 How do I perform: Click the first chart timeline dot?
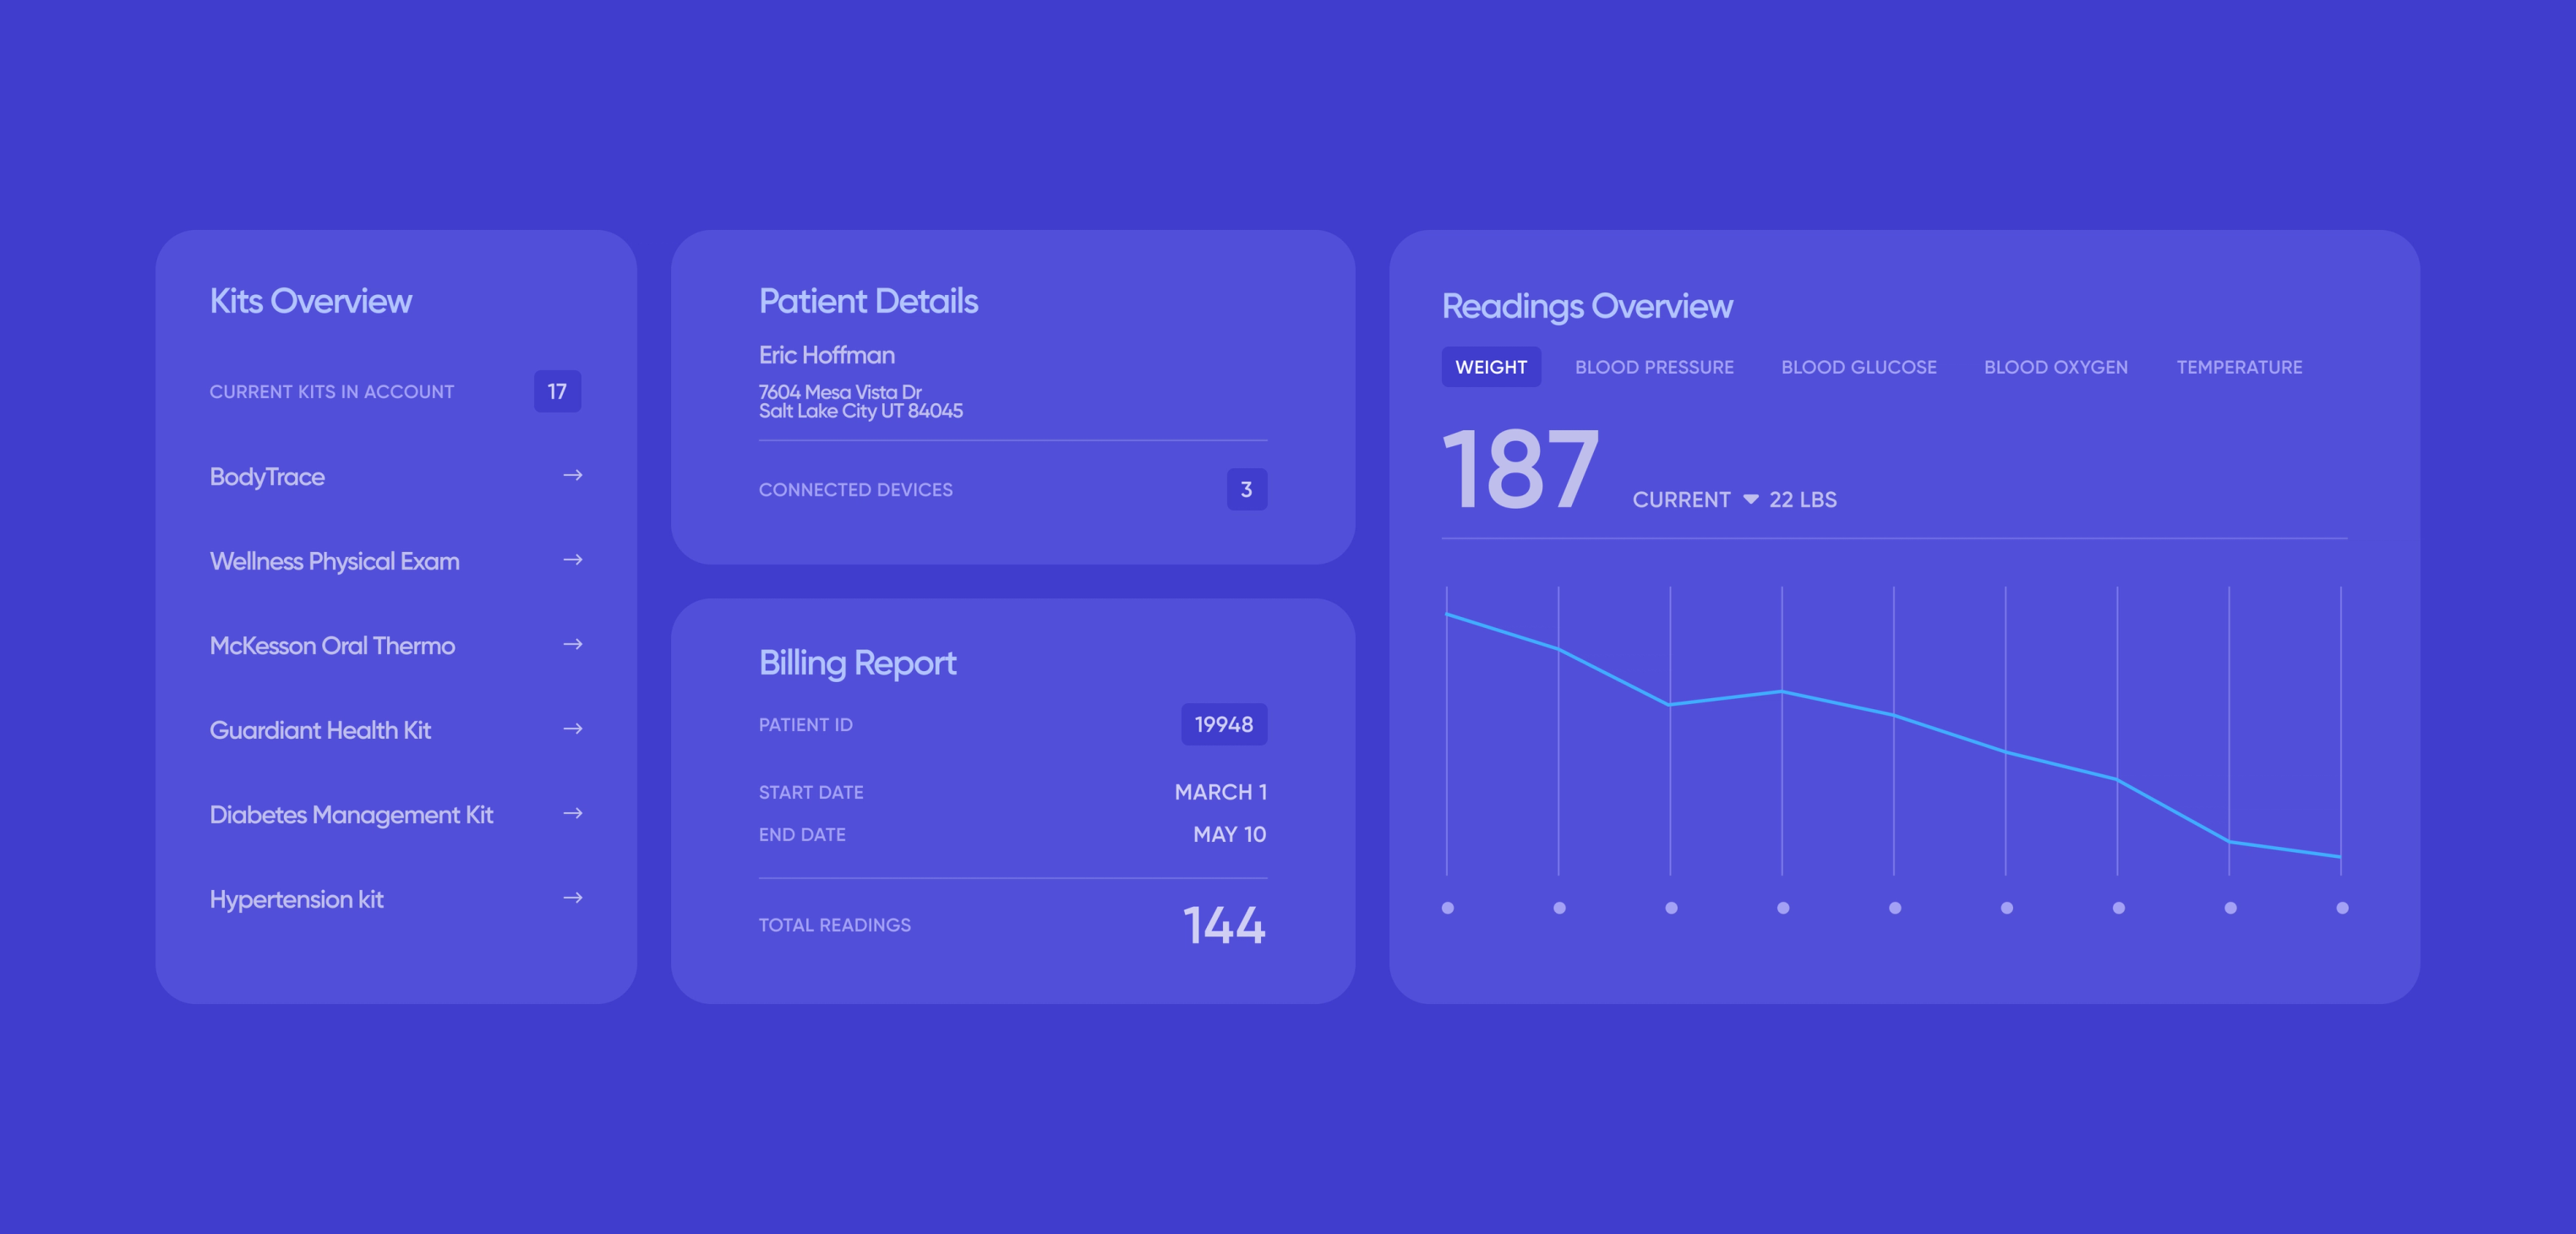click(1447, 908)
